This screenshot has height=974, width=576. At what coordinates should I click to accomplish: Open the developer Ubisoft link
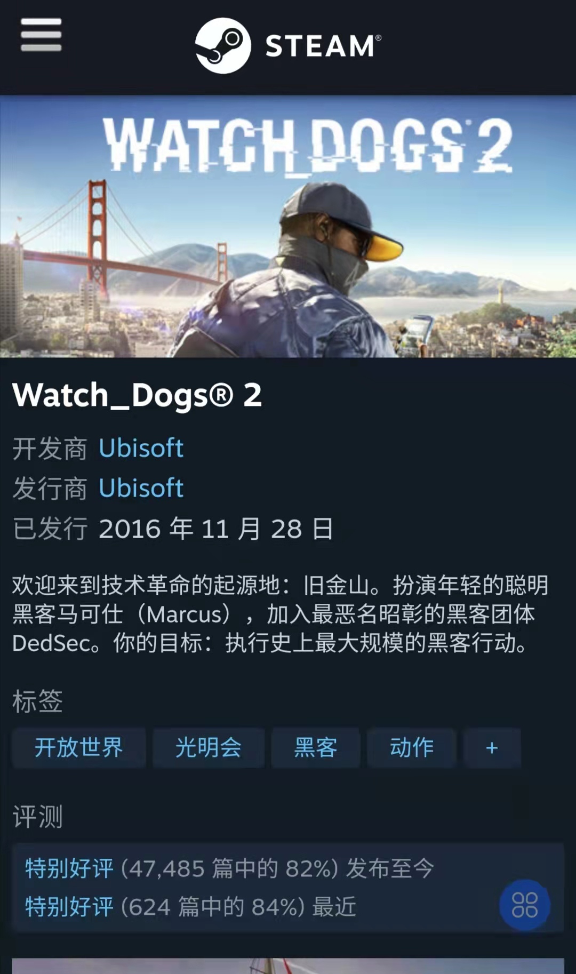pos(141,448)
